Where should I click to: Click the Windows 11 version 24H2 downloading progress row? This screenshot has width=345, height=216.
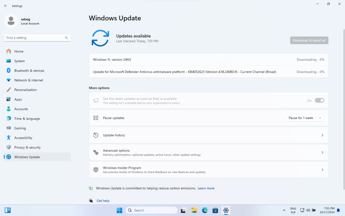pyautogui.click(x=208, y=59)
